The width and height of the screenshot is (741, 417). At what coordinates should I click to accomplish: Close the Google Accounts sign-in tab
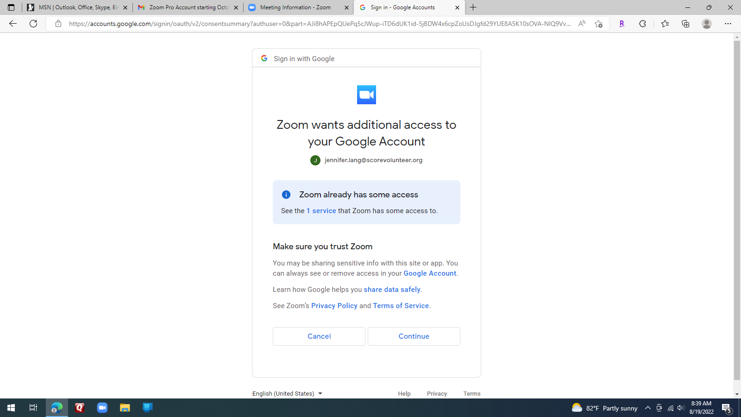point(457,7)
